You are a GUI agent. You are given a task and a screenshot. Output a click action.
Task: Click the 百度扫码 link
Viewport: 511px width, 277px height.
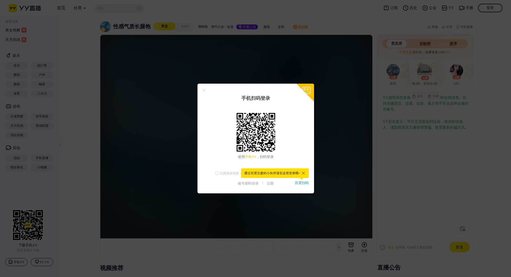point(302,183)
